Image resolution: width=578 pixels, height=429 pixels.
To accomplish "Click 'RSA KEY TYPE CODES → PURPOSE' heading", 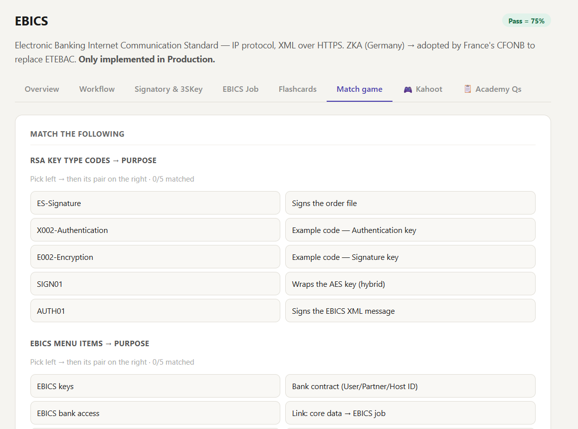I will click(93, 161).
